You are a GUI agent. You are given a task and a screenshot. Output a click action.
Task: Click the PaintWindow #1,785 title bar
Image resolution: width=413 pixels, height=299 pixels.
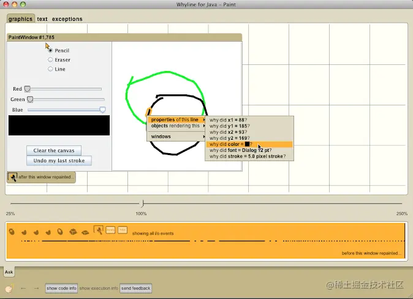[124, 37]
